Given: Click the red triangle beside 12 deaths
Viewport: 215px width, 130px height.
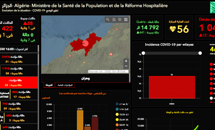Looking at the screenshot, I should (x=201, y=35).
